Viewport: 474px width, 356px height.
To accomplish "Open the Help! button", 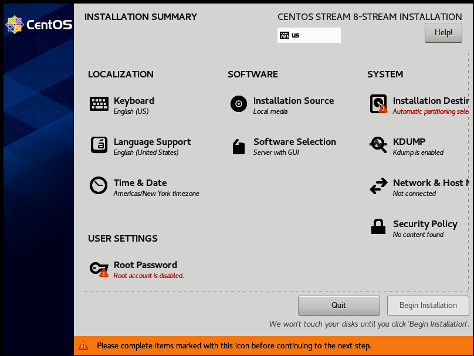I will (443, 33).
